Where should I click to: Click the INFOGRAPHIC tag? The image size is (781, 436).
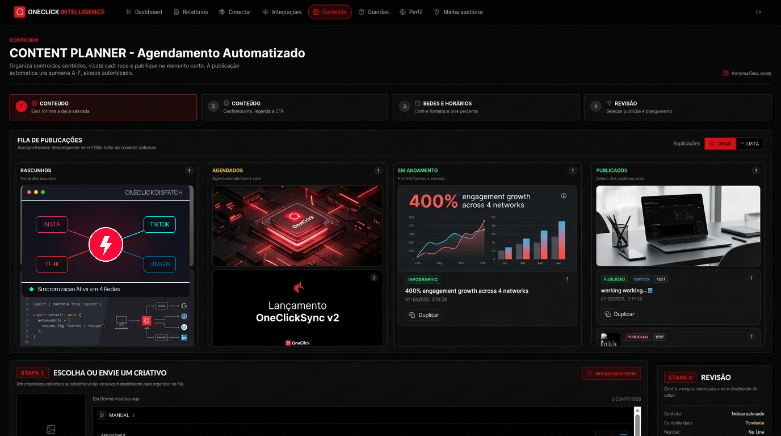click(423, 279)
